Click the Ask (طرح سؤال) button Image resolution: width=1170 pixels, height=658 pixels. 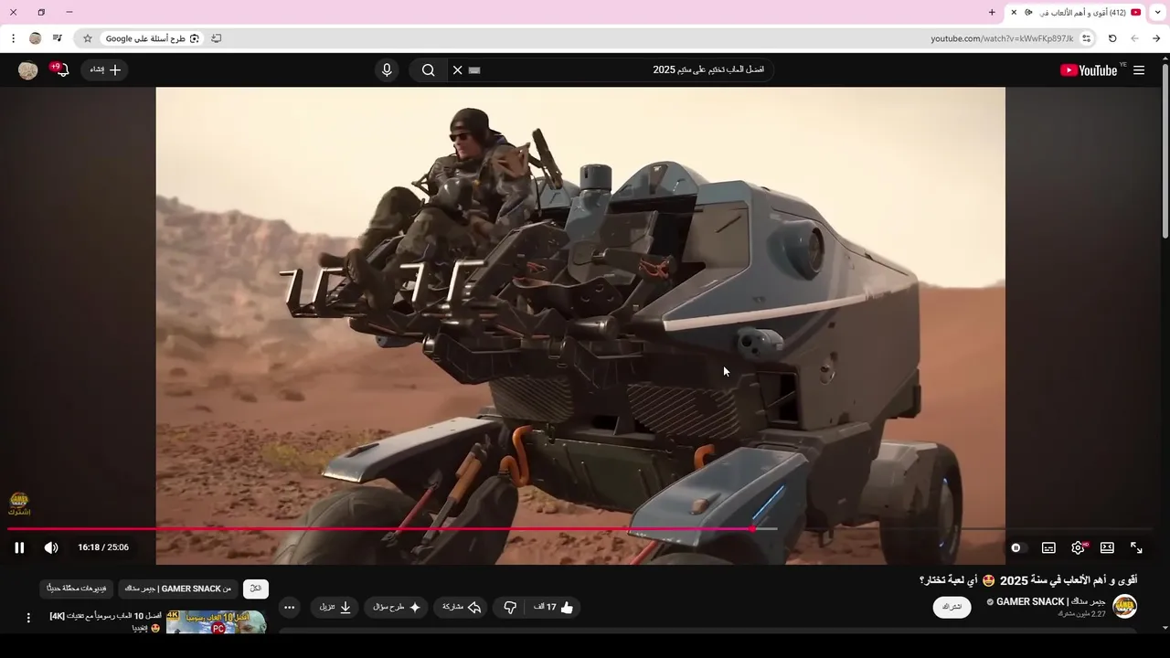pyautogui.click(x=396, y=607)
